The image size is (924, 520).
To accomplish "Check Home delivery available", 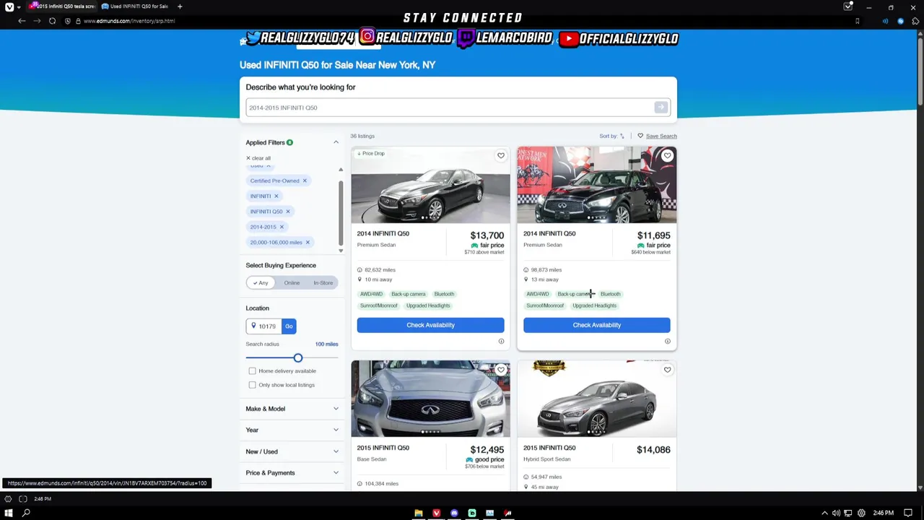I will coord(252,371).
